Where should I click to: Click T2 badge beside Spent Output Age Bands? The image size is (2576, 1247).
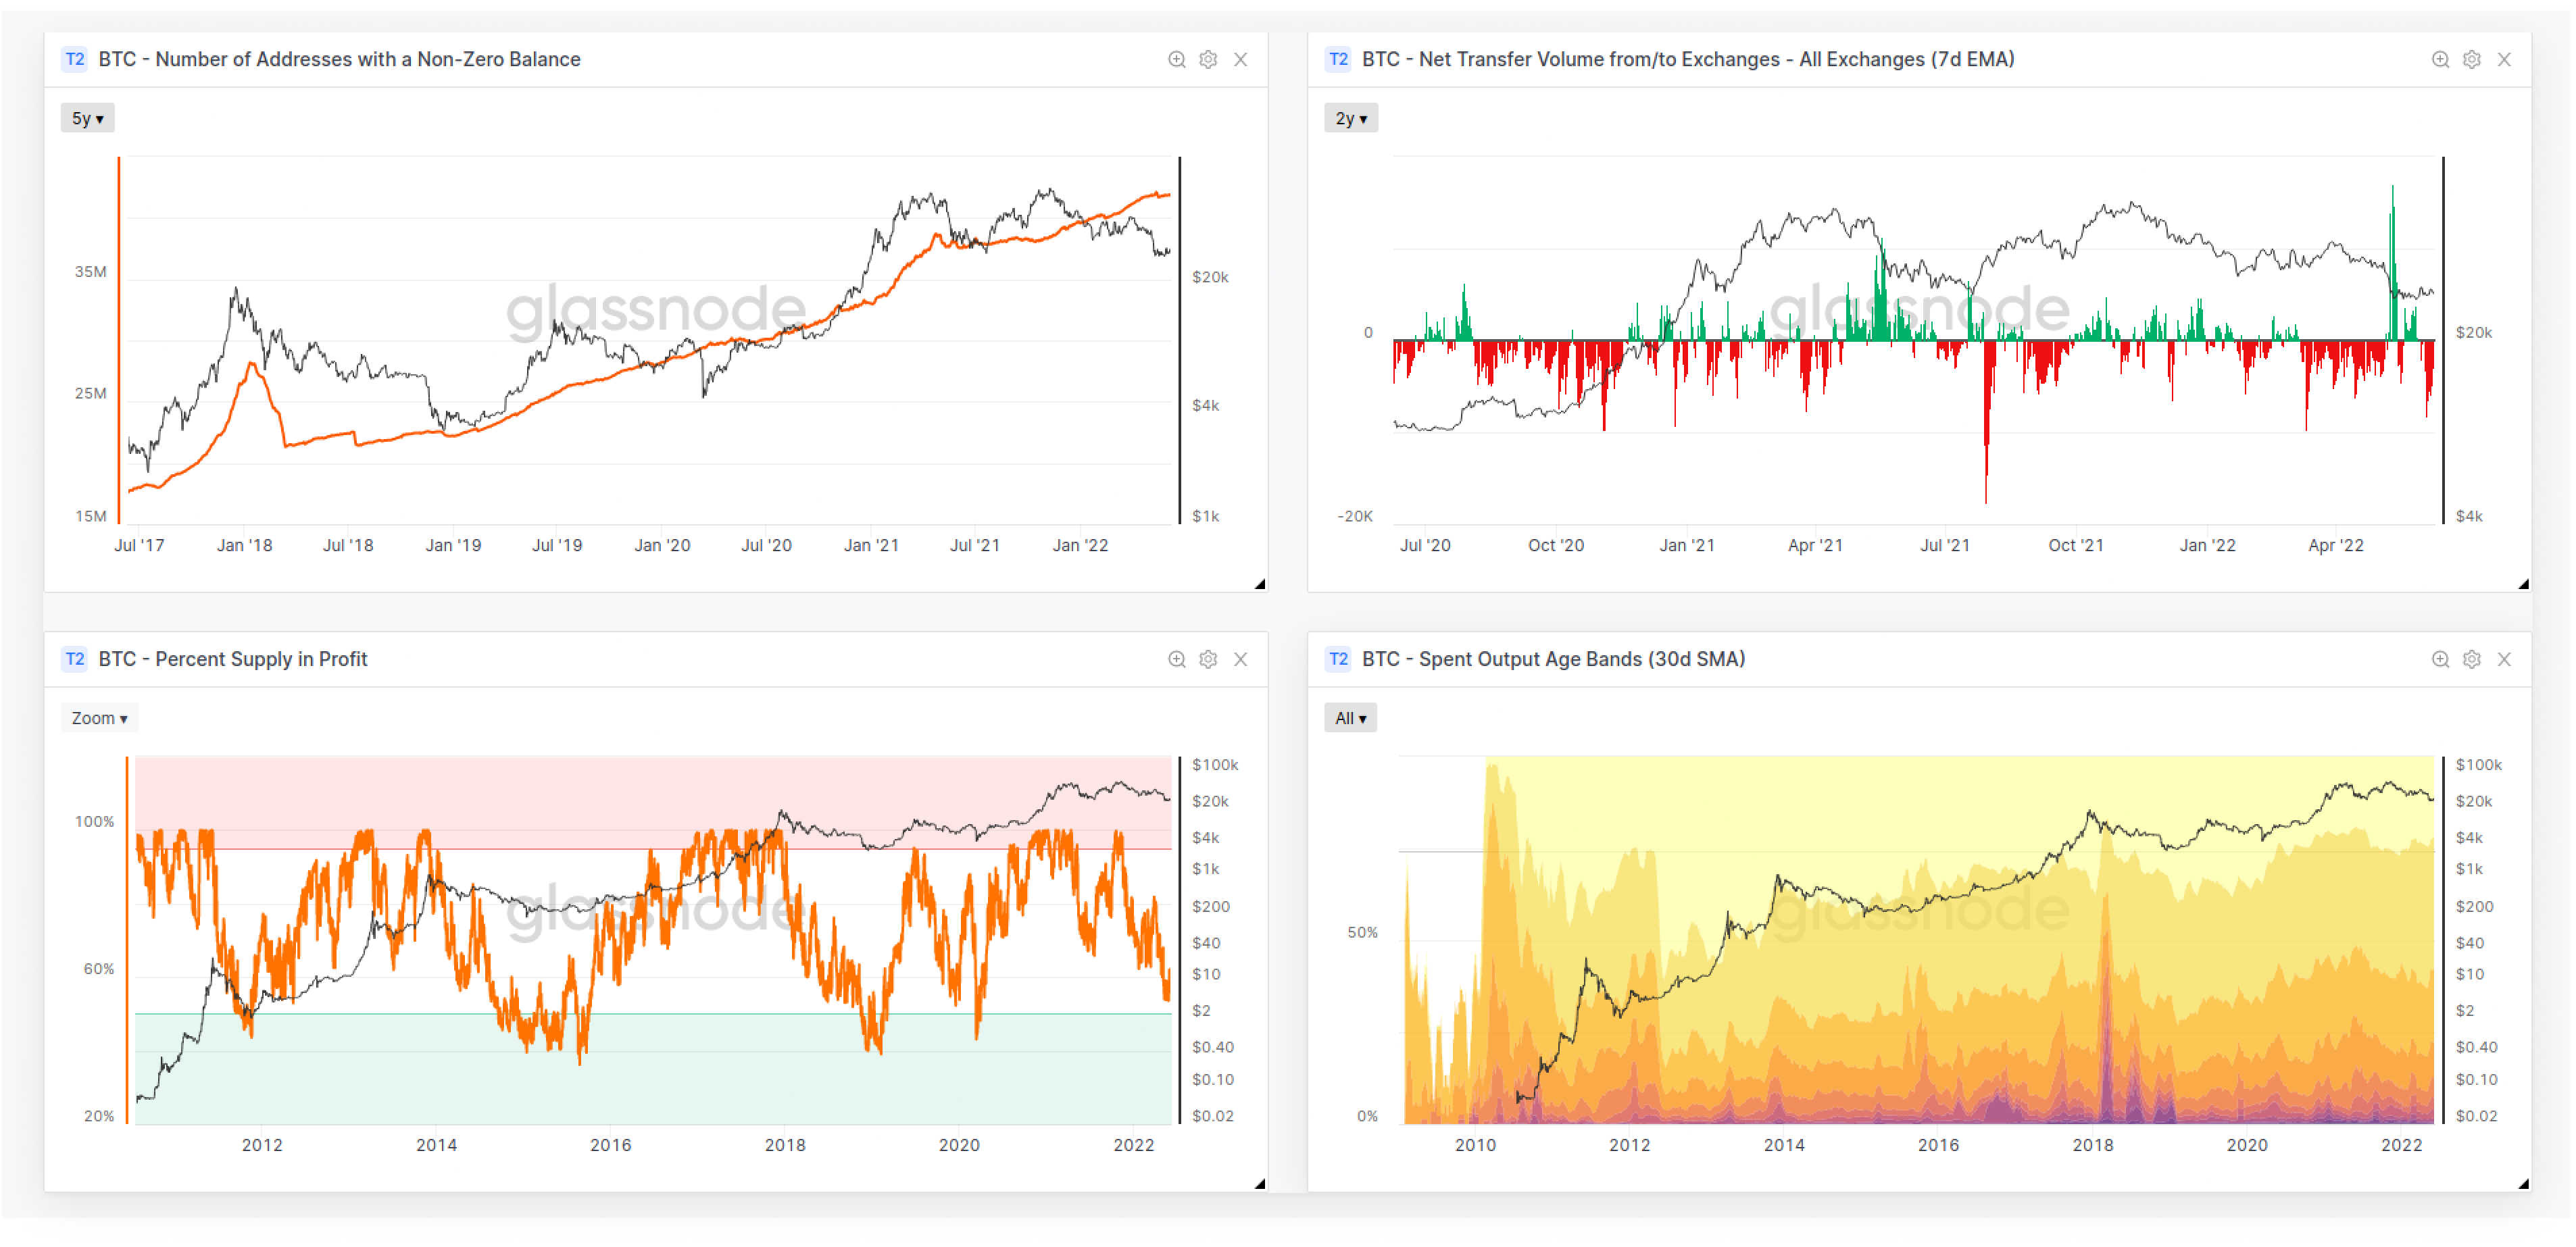coord(1338,659)
